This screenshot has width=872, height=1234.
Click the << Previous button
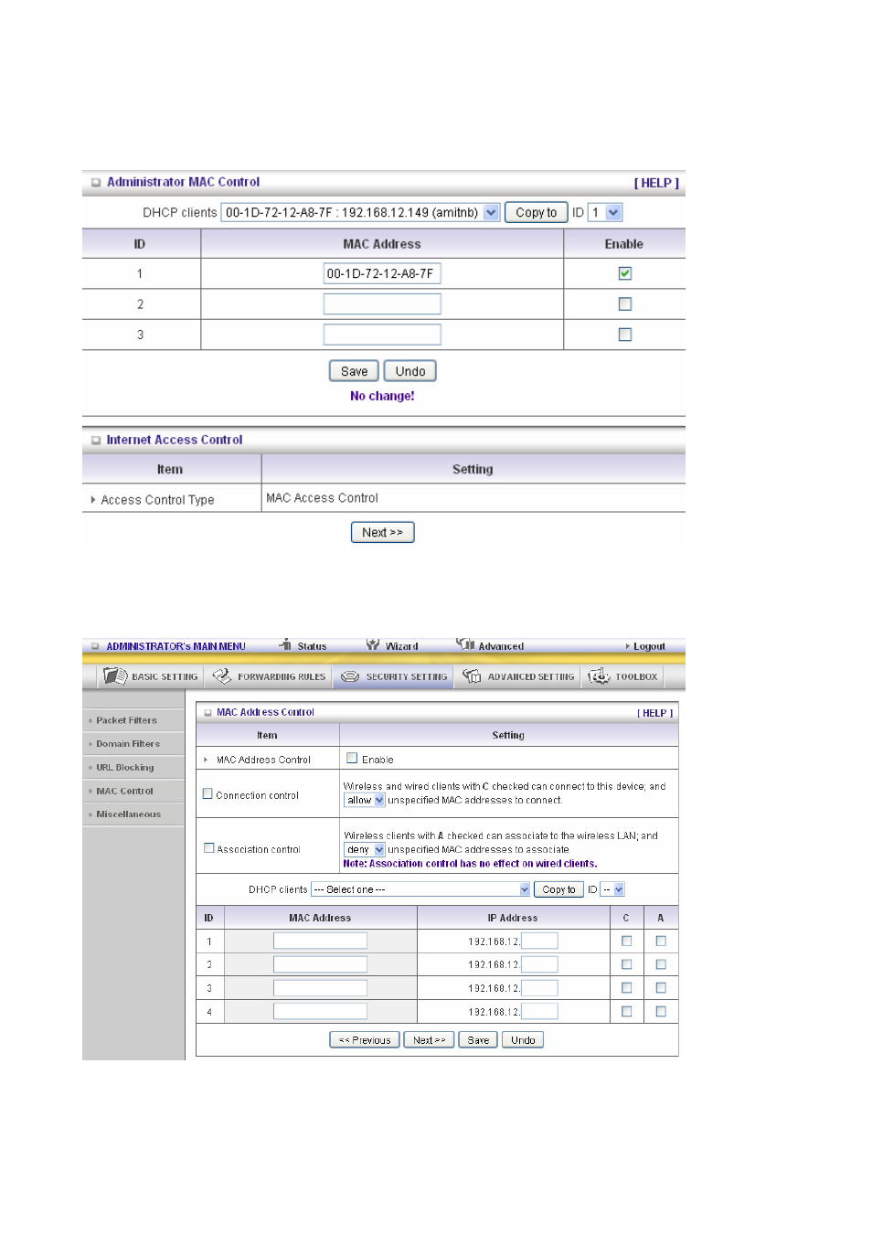(365, 1040)
